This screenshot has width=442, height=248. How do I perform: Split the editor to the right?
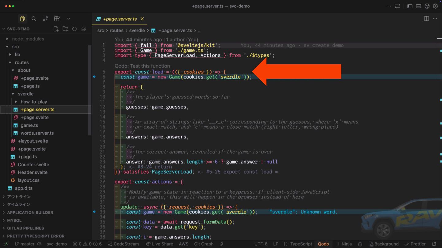click(426, 19)
